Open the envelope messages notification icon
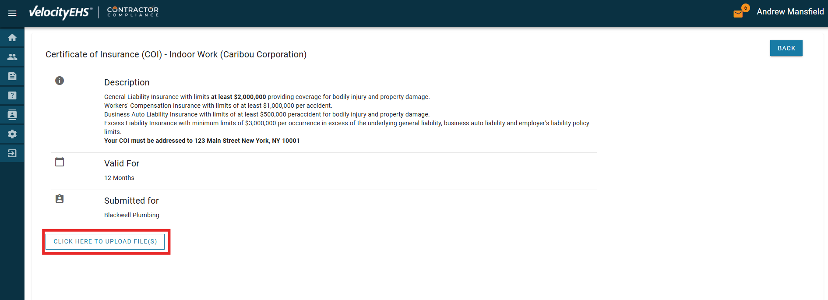 pos(738,14)
